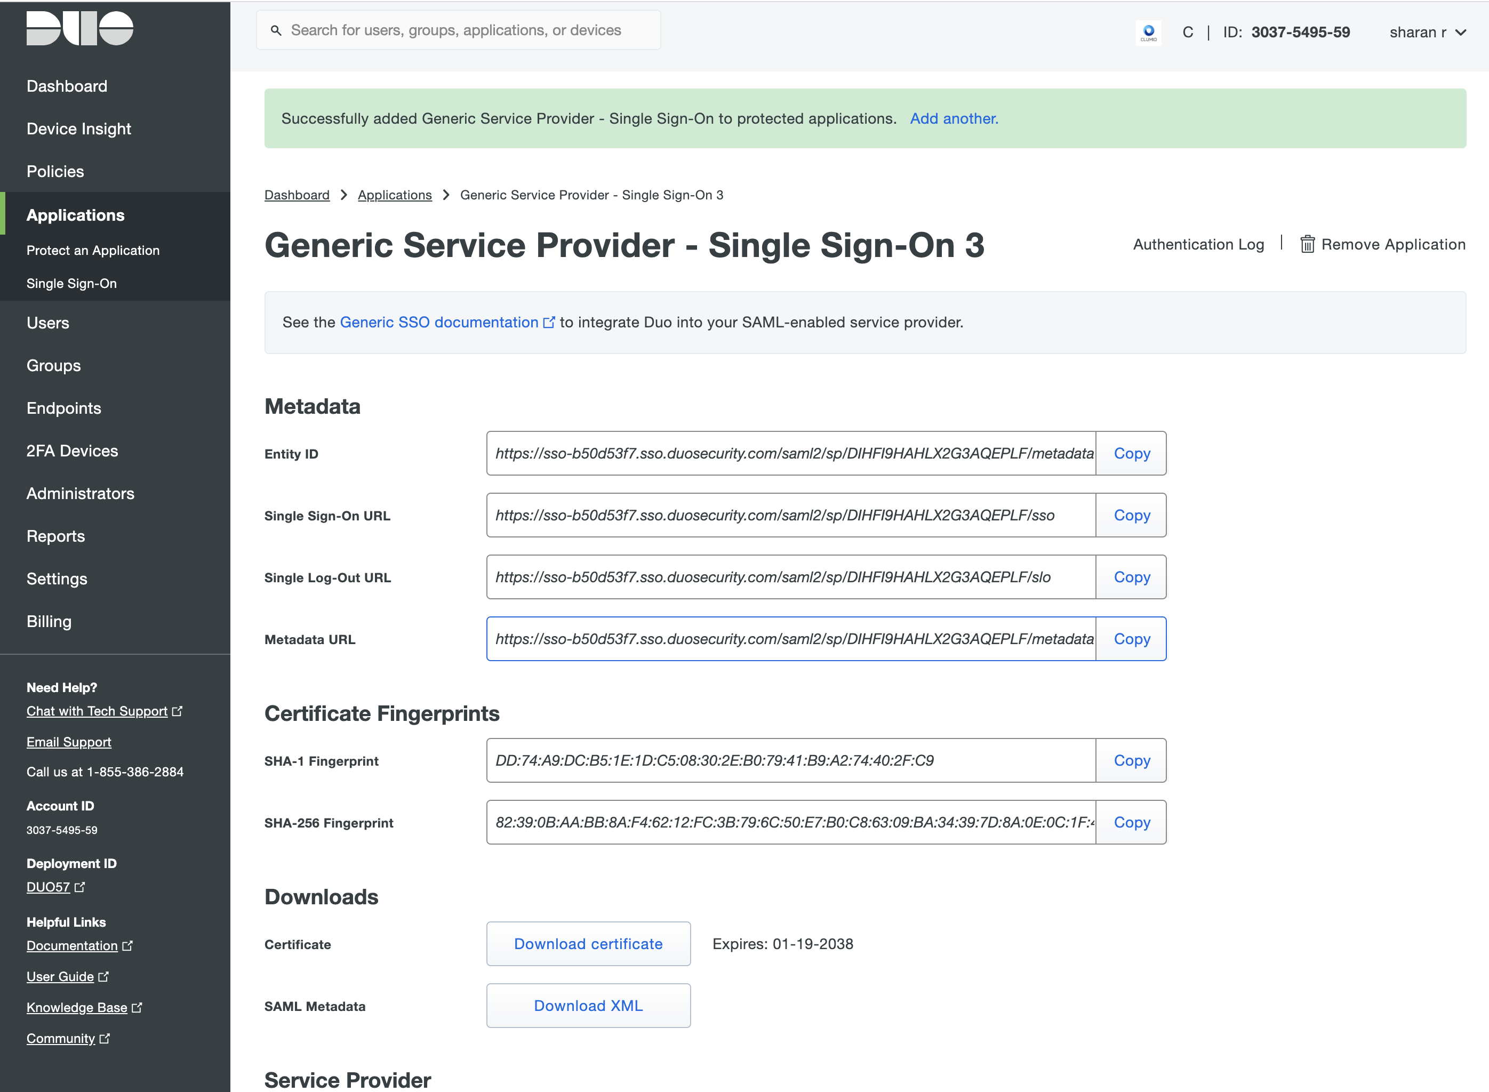The width and height of the screenshot is (1489, 1092).
Task: Click the Clumio account logo icon
Action: 1149,33
